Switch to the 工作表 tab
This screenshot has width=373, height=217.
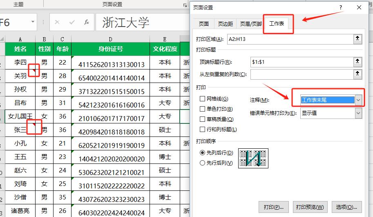277,24
